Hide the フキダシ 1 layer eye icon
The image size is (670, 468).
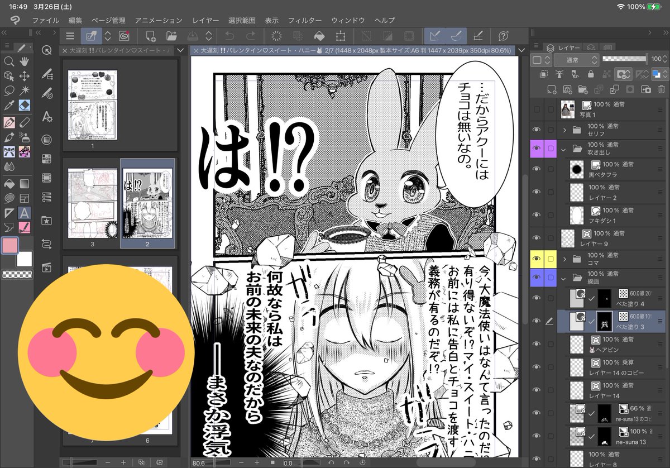(537, 215)
